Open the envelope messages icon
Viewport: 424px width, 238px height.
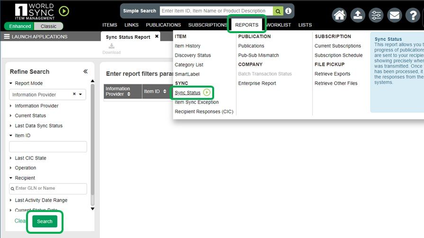coord(394,15)
